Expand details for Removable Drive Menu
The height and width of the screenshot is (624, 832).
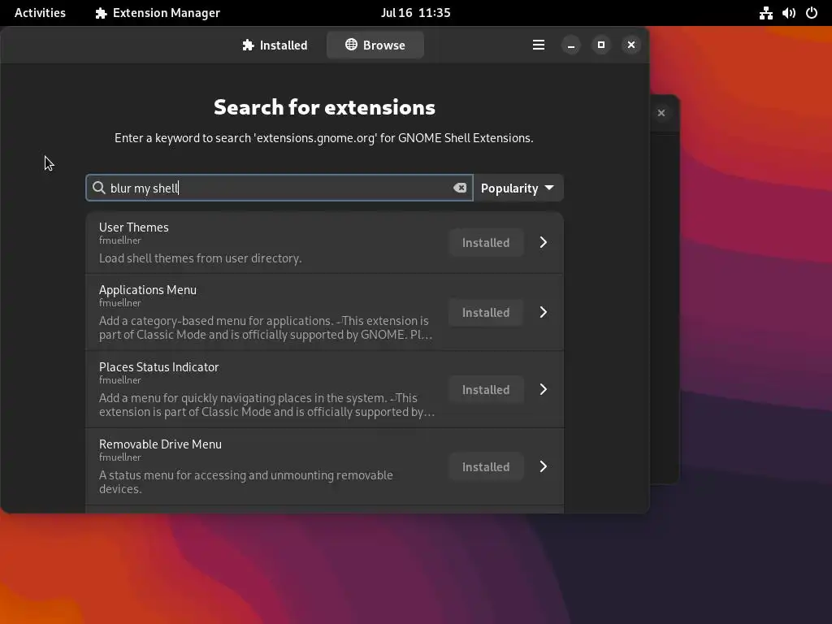tap(544, 466)
